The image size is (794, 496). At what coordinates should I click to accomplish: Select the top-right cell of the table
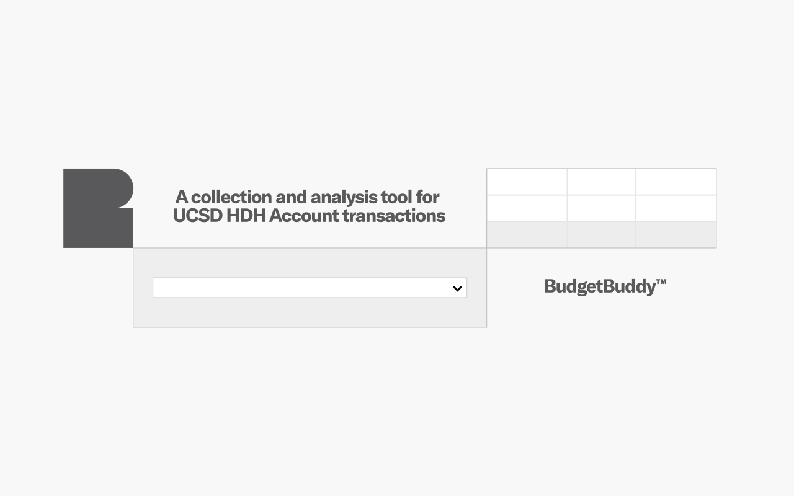tap(676, 182)
